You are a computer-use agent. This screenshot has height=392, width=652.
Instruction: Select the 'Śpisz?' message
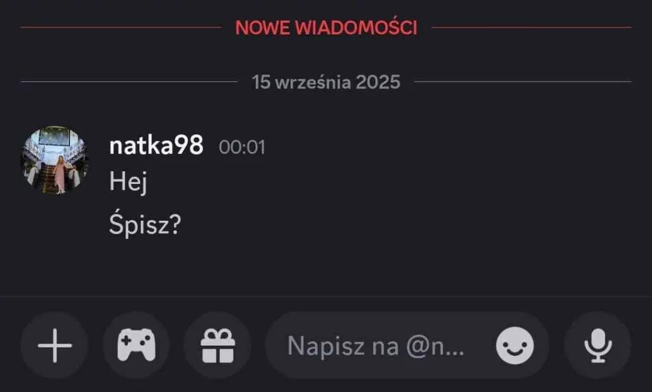[145, 225]
